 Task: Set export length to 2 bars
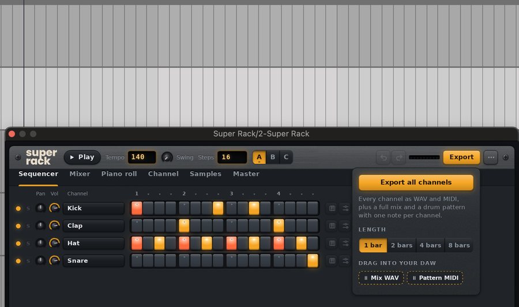401,245
